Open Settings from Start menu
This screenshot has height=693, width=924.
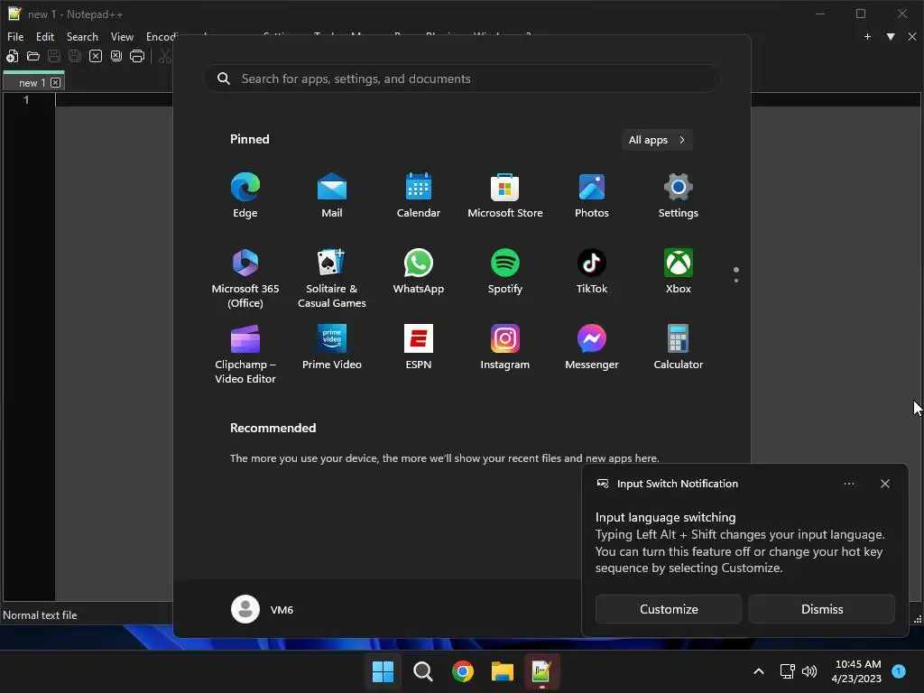(x=679, y=196)
